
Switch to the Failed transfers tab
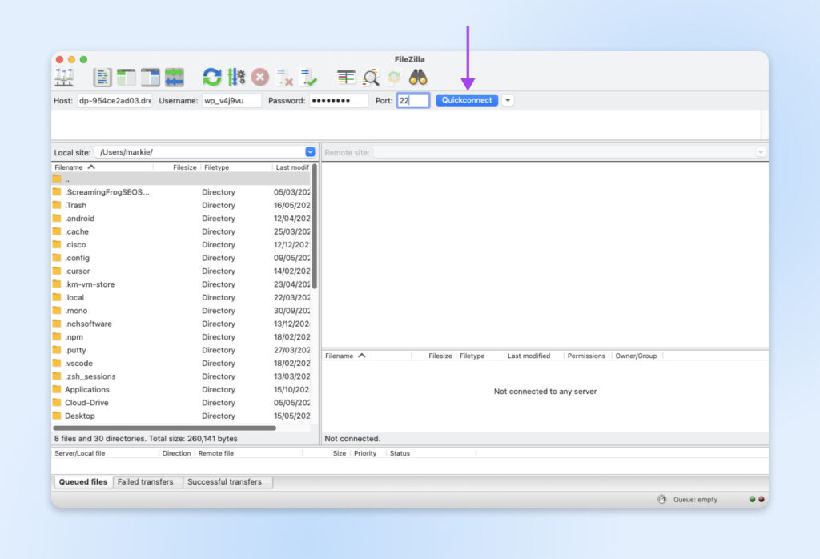click(146, 482)
